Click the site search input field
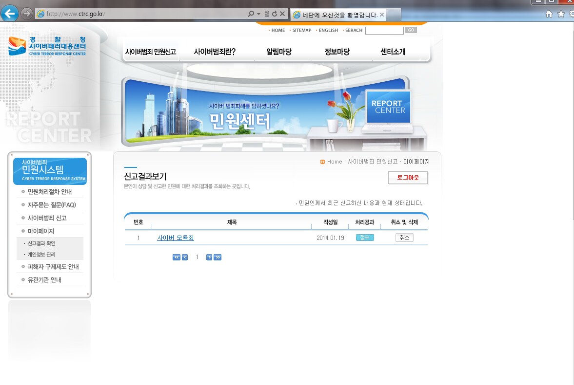Viewport: 574px width, 385px height. point(384,30)
